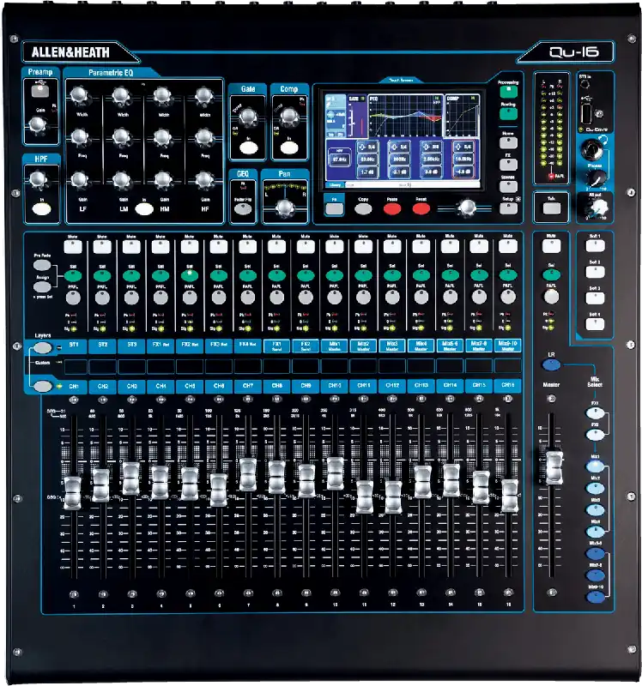Tap the green Processing key

[508, 92]
